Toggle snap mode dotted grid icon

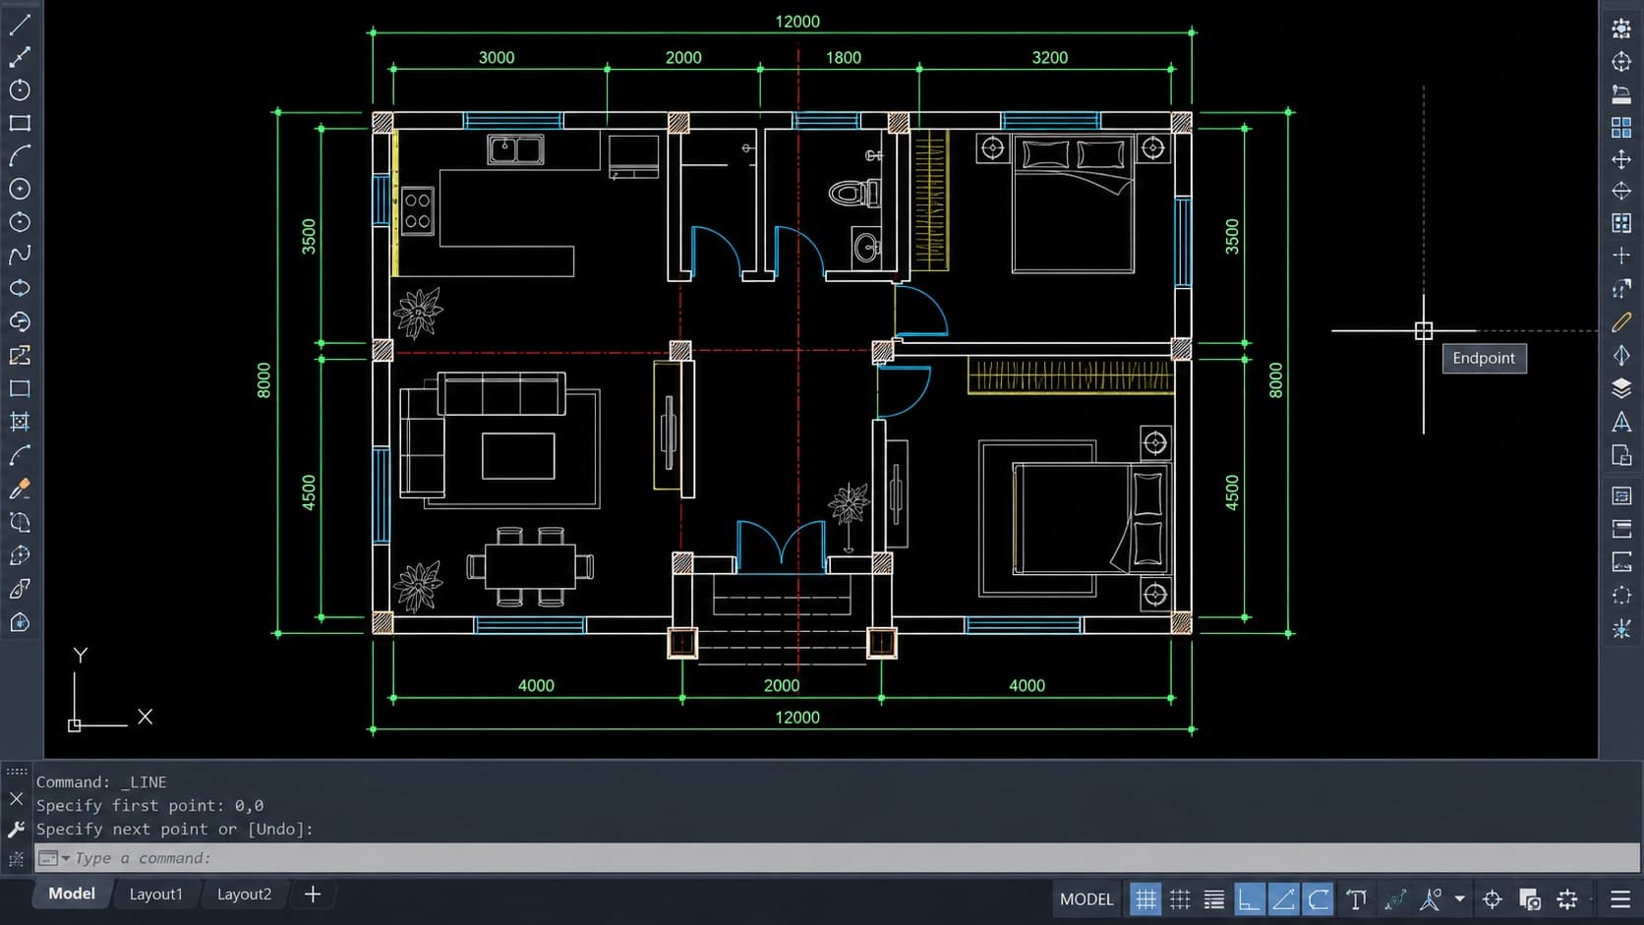[x=1180, y=898]
